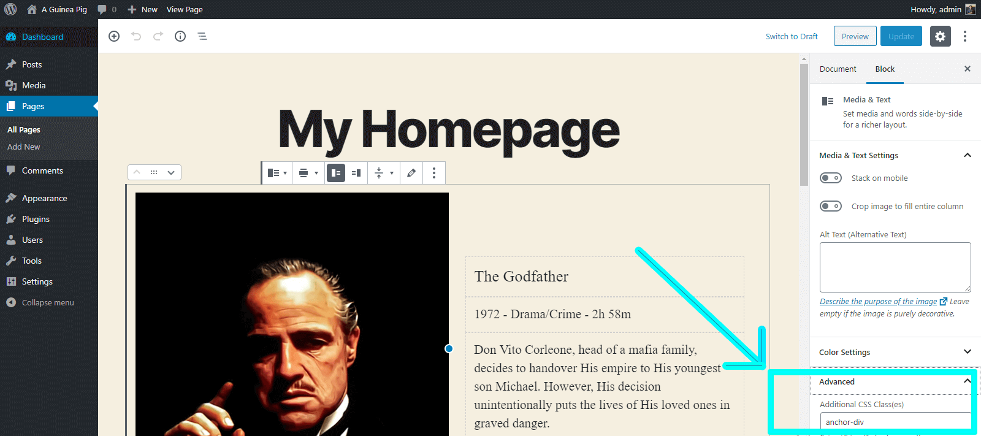Screen dimensions: 981x436
Task: Enable Crop image to fill entire column
Action: point(831,206)
